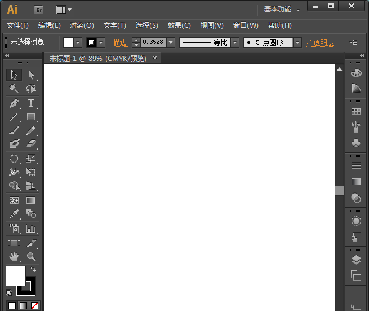Open the Symbols panel club icon
This screenshot has width=369, height=311.
[x=356, y=143]
